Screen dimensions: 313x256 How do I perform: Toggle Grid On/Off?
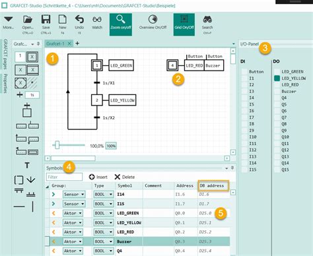click(x=184, y=24)
